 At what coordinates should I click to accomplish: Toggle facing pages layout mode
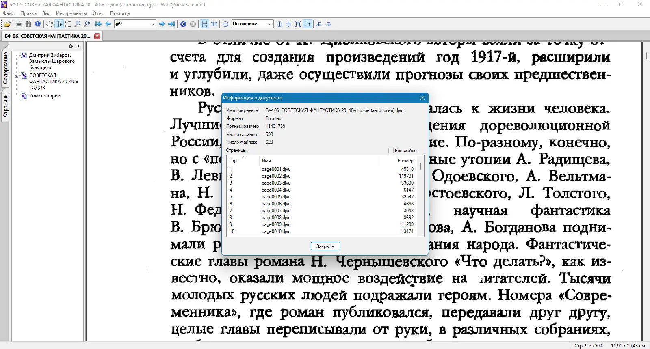tap(214, 24)
